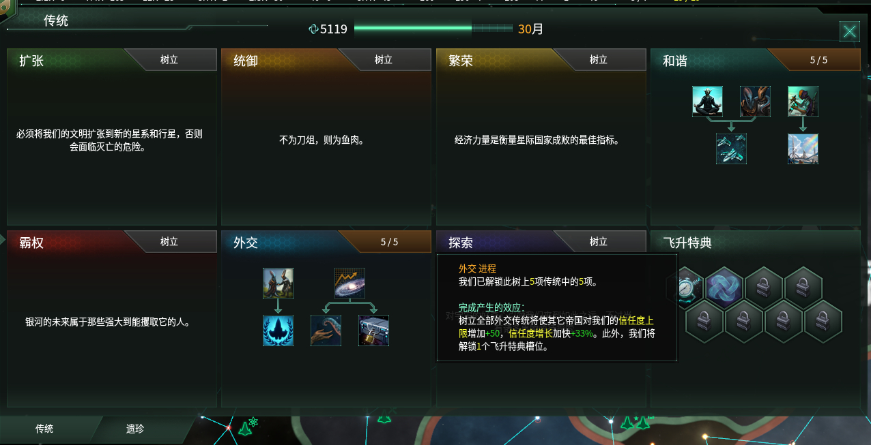871x445 pixels.
Task: Click the spaceship fleet tradition icon in 和谐
Action: tap(731, 149)
